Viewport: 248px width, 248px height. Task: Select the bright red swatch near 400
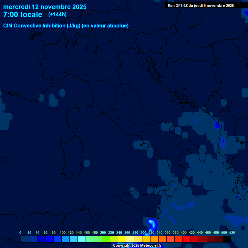(187, 239)
